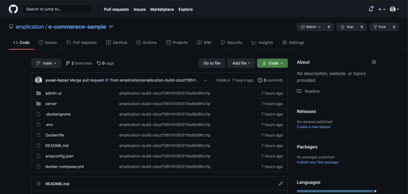
Task: Open the user avatar menu
Action: 394,9
